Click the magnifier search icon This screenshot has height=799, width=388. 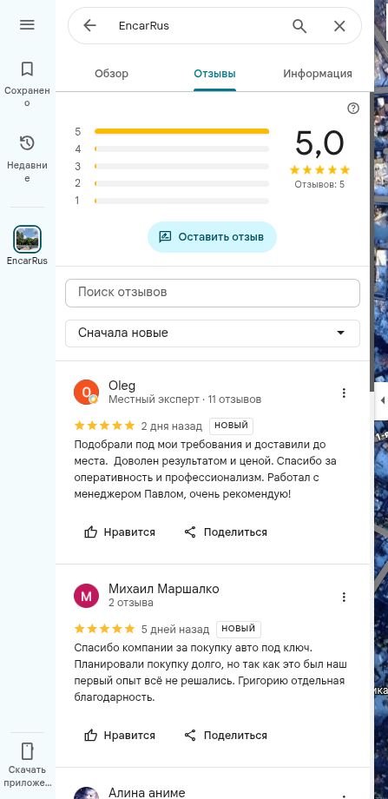(299, 25)
